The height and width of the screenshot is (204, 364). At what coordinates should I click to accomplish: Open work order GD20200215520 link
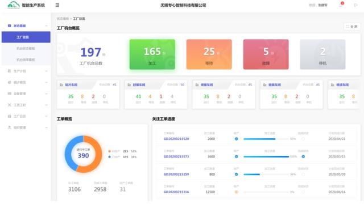click(x=176, y=139)
